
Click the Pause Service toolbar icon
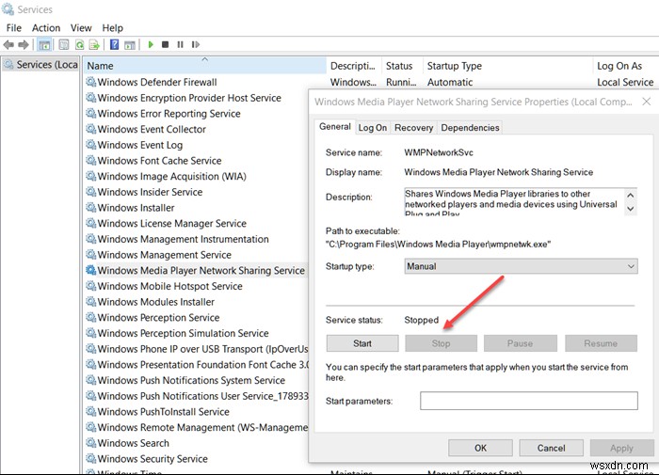[x=181, y=44]
